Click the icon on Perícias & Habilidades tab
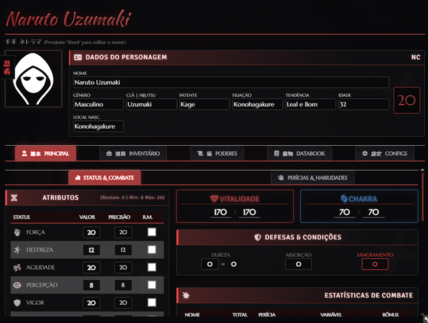 point(281,178)
